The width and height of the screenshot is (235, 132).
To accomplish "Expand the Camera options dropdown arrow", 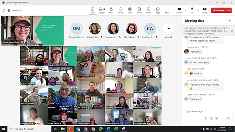I will coord(186,10).
